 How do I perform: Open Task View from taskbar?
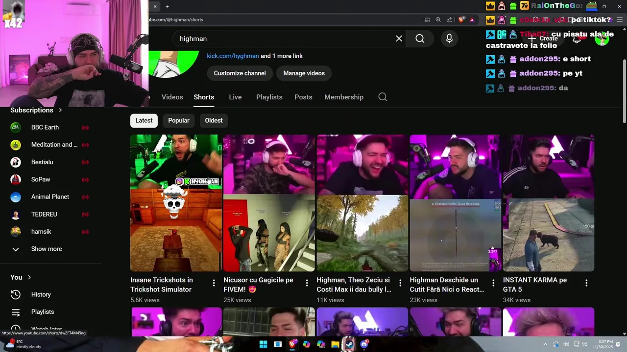point(278,344)
